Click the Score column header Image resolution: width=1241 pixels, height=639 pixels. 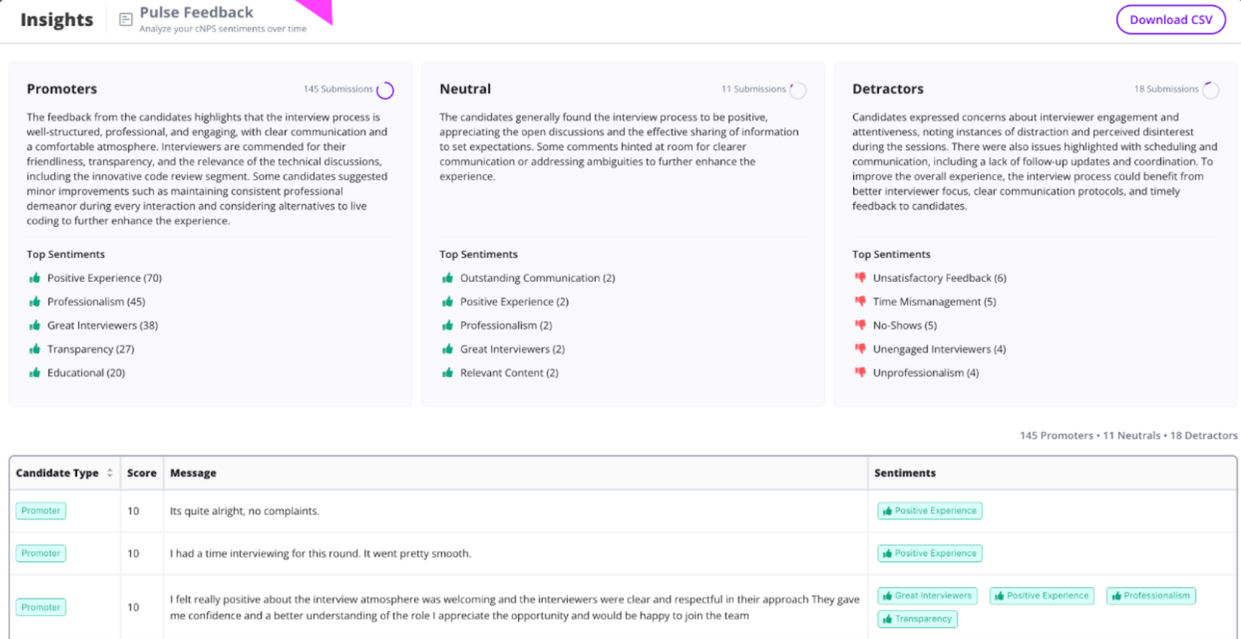click(x=142, y=472)
